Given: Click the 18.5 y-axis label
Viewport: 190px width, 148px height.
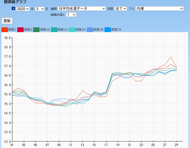Looking at the screenshot, I should pyautogui.click(x=8, y=38).
